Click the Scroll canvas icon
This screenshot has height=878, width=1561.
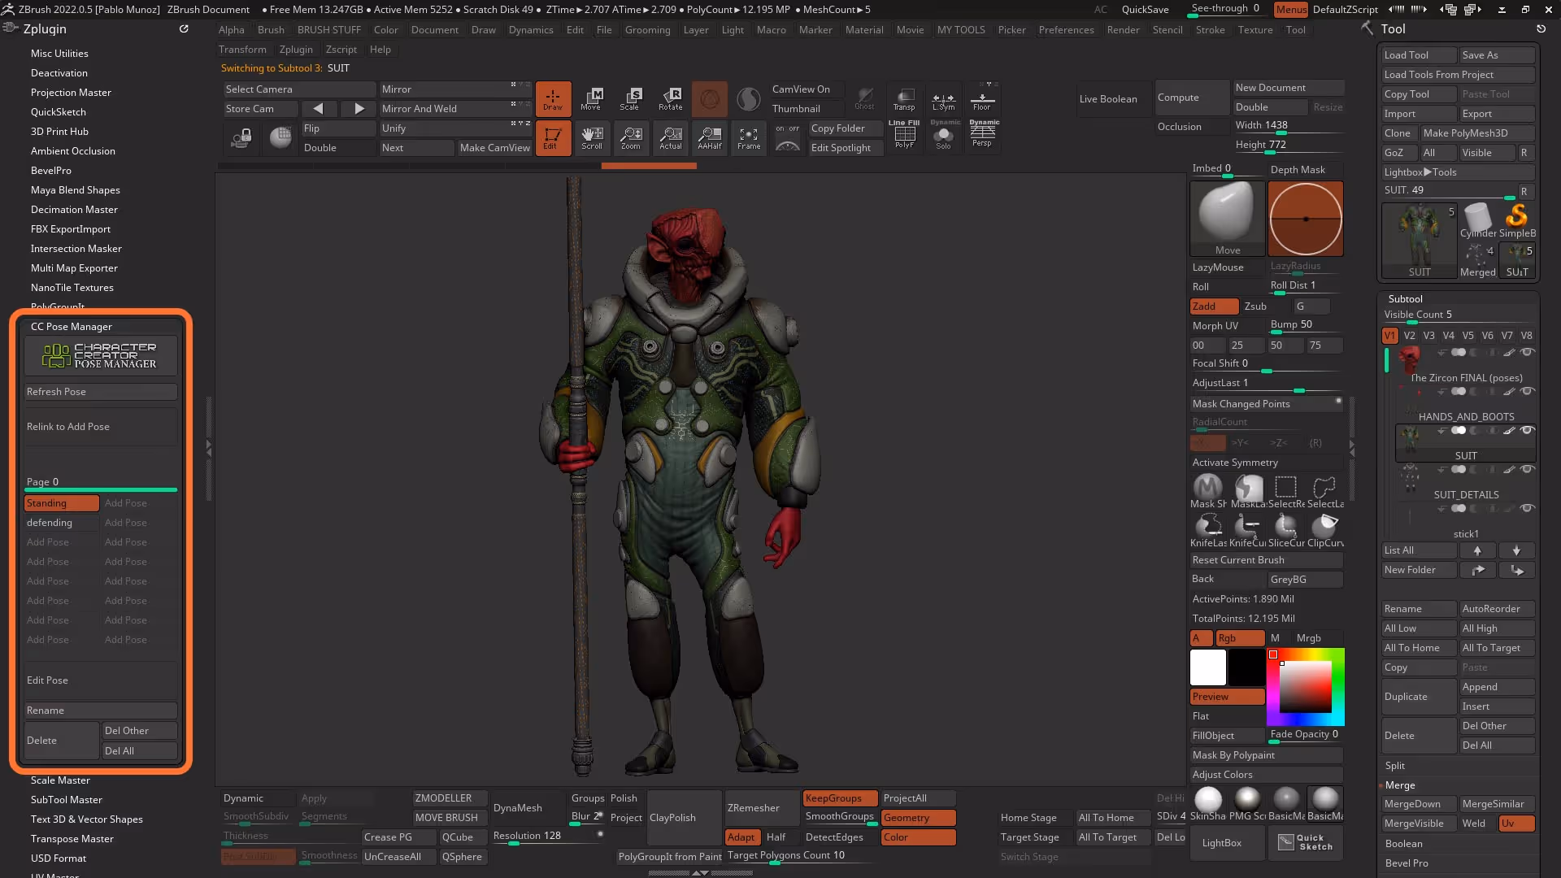click(592, 137)
